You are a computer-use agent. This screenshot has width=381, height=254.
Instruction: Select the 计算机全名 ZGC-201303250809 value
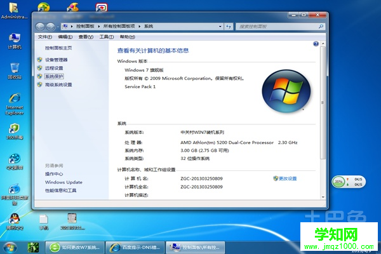tap(201, 187)
